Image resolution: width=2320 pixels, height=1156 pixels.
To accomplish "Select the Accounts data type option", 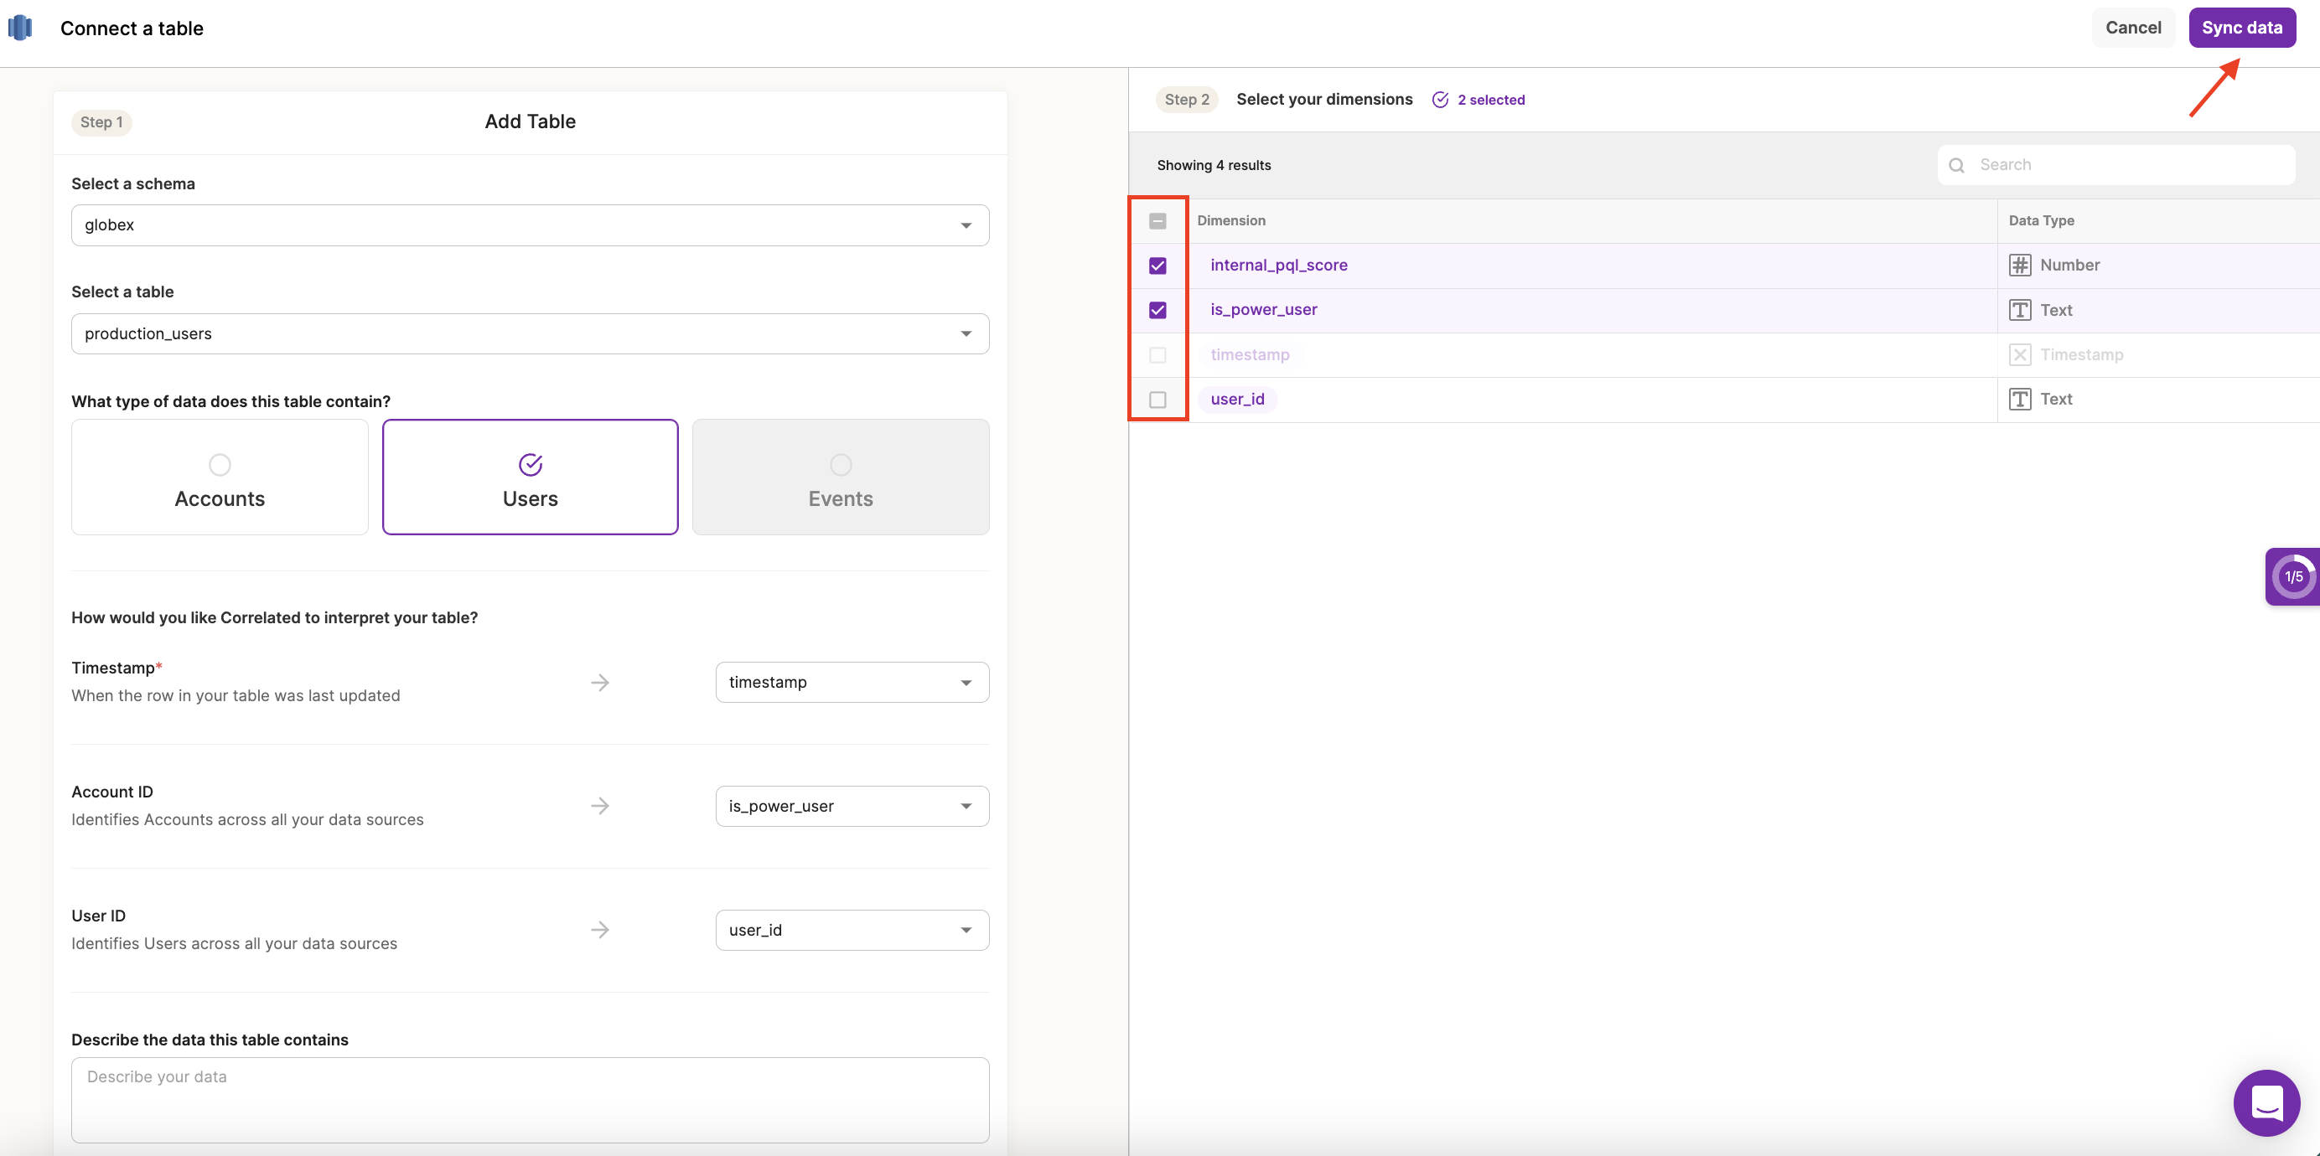I will pyautogui.click(x=220, y=477).
